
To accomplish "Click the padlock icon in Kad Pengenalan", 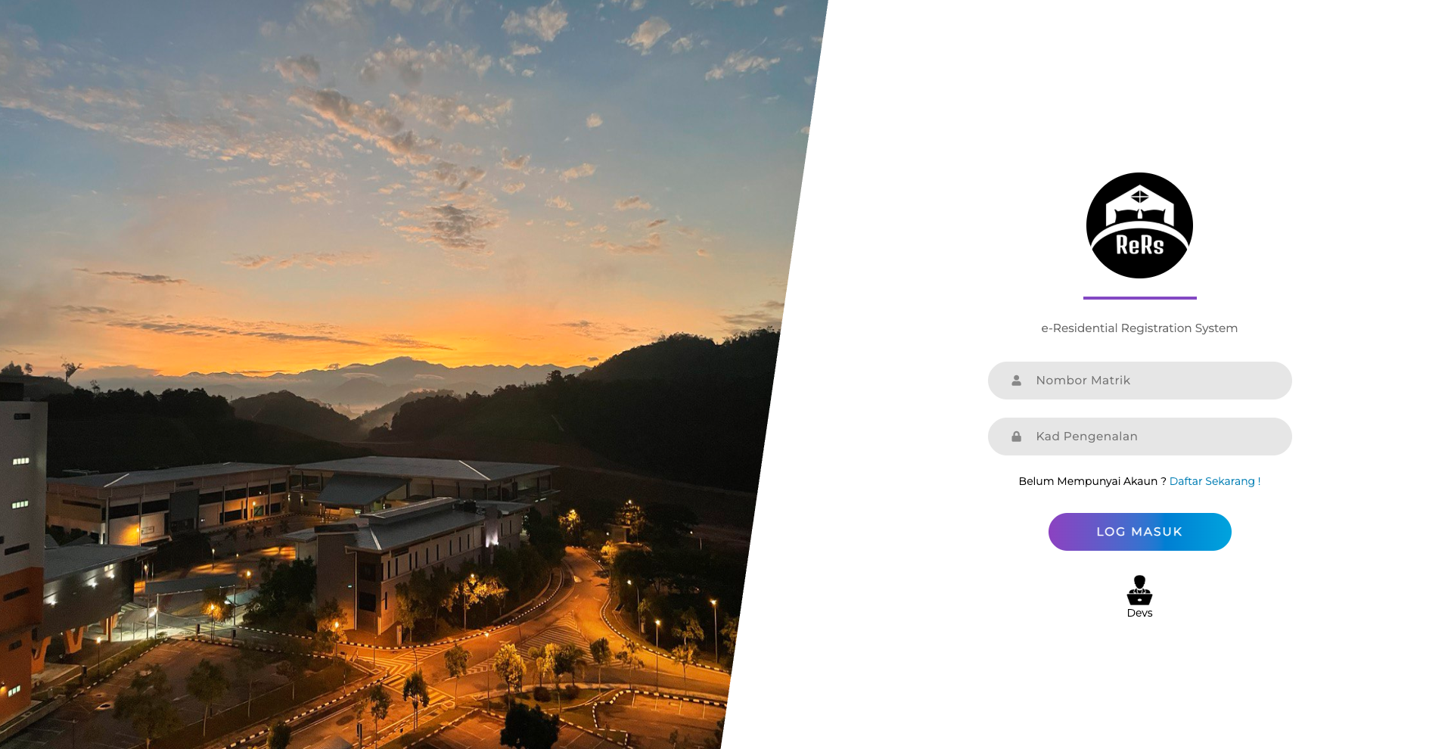I will [x=1017, y=437].
